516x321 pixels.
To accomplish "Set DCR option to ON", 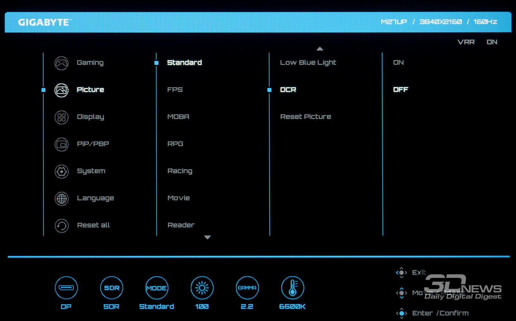I will click(398, 63).
